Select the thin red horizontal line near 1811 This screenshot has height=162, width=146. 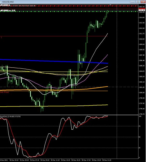[x=54, y=36]
